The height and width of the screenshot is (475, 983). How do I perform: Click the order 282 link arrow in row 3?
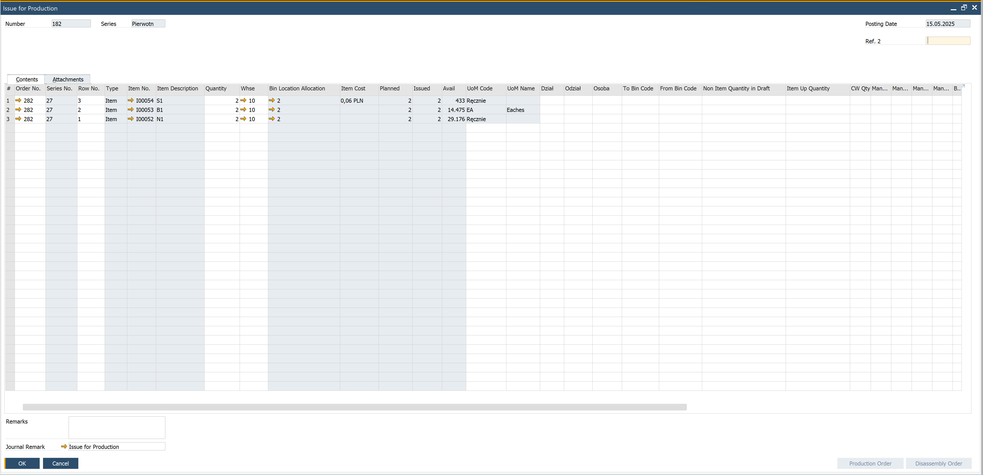[x=18, y=119]
